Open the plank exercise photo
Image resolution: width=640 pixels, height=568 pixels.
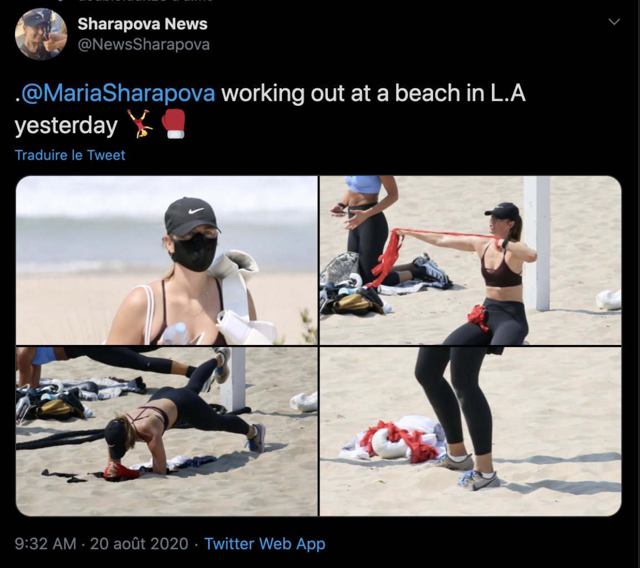tap(166, 431)
